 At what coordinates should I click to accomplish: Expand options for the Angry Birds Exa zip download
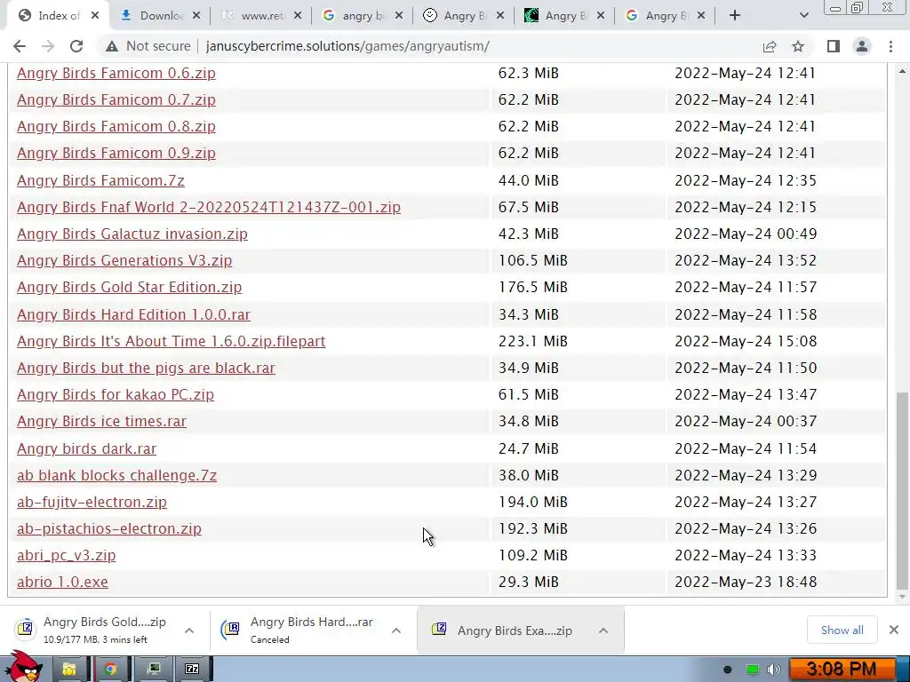click(603, 630)
